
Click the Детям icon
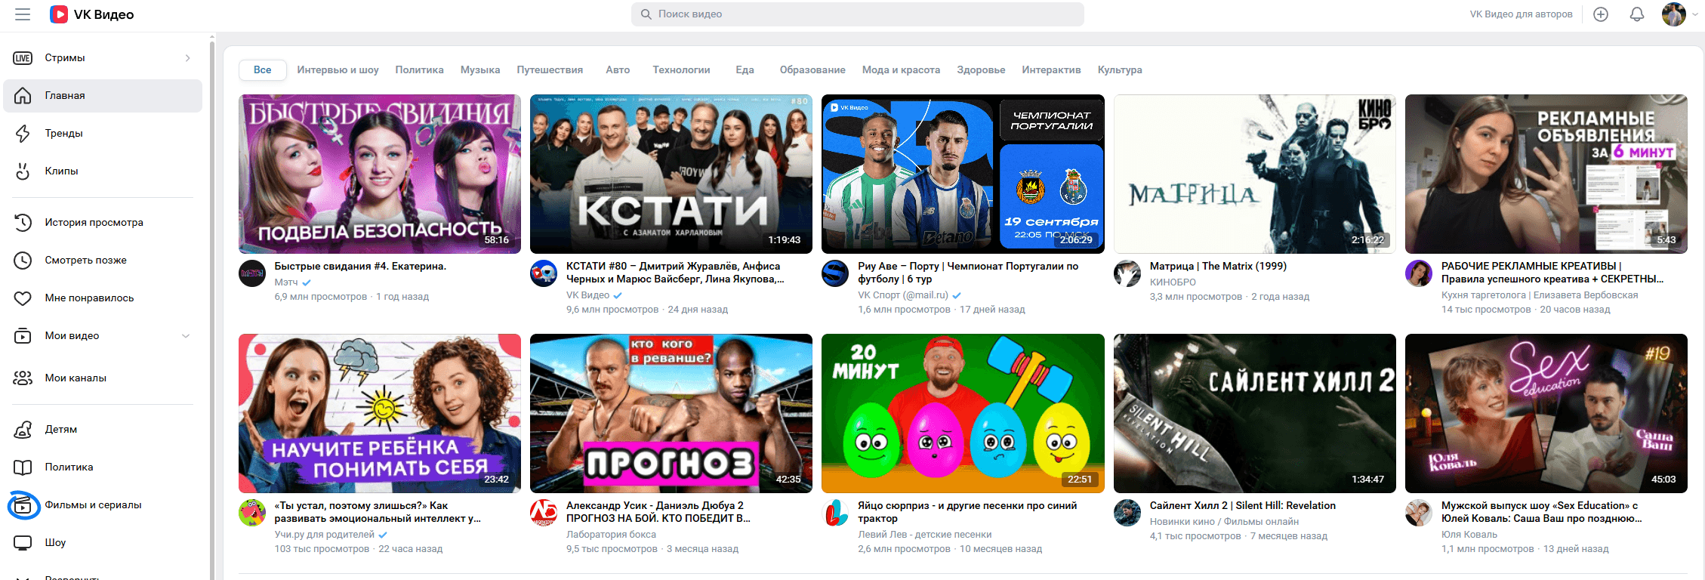tap(23, 430)
